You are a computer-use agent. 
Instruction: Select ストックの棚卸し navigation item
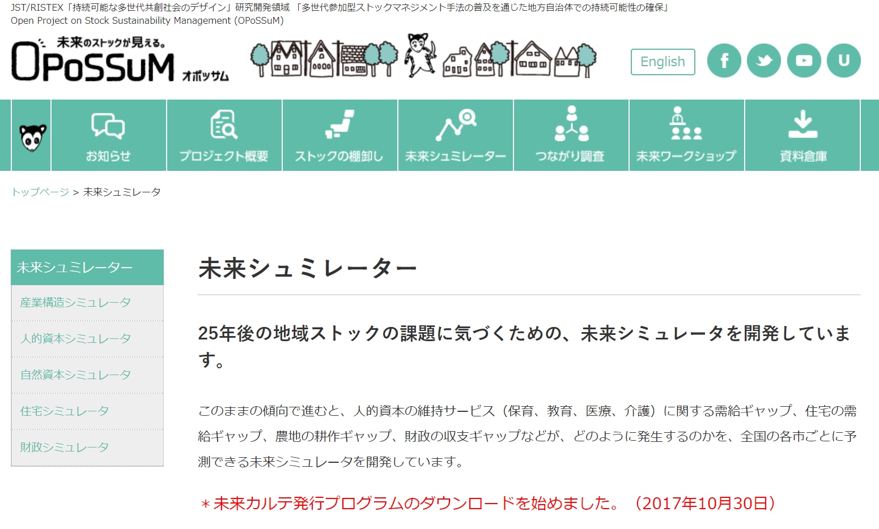[x=339, y=136]
